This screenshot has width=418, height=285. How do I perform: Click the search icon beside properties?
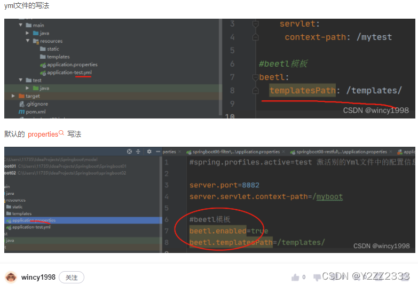(x=61, y=132)
